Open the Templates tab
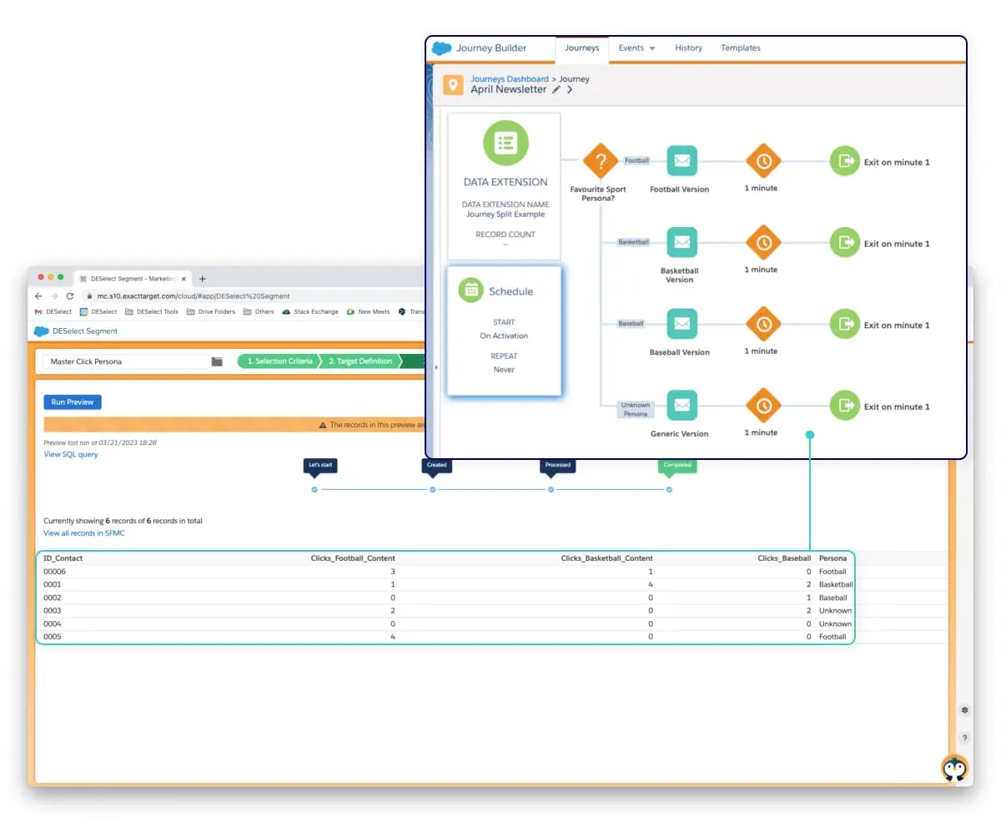Screen dimensions: 1001x823 pos(740,48)
